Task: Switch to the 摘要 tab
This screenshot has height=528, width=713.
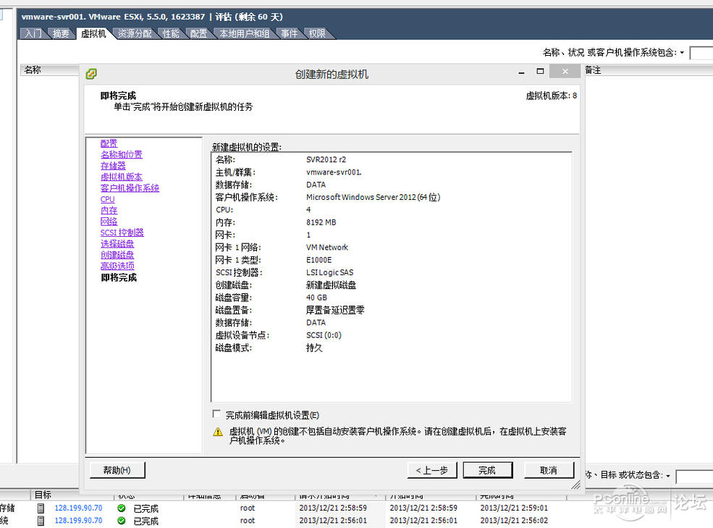Action: 61,33
